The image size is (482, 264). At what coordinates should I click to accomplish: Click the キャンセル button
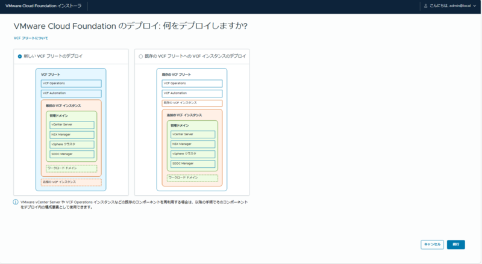[432, 244]
